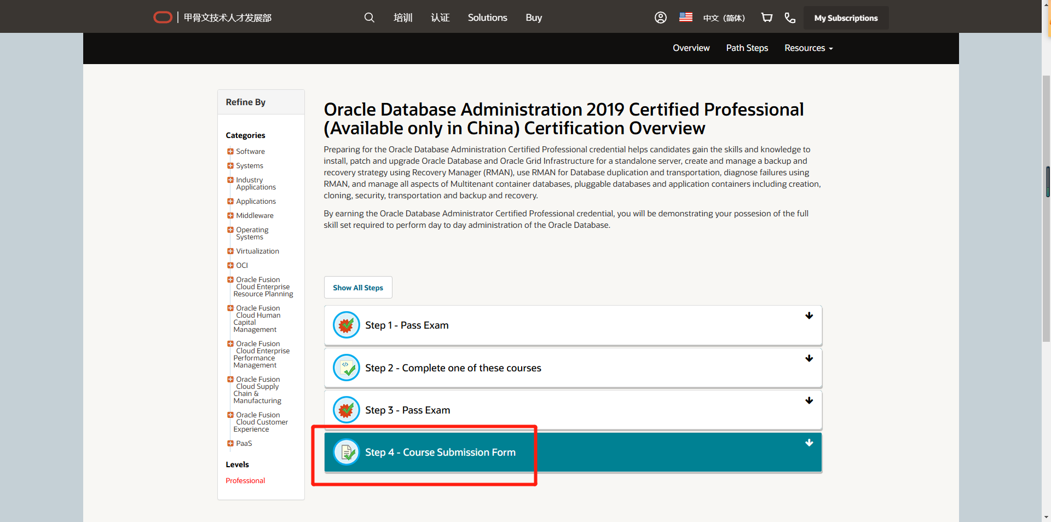The width and height of the screenshot is (1051, 522).
Task: Click My Subscriptions in the header
Action: [x=845, y=18]
